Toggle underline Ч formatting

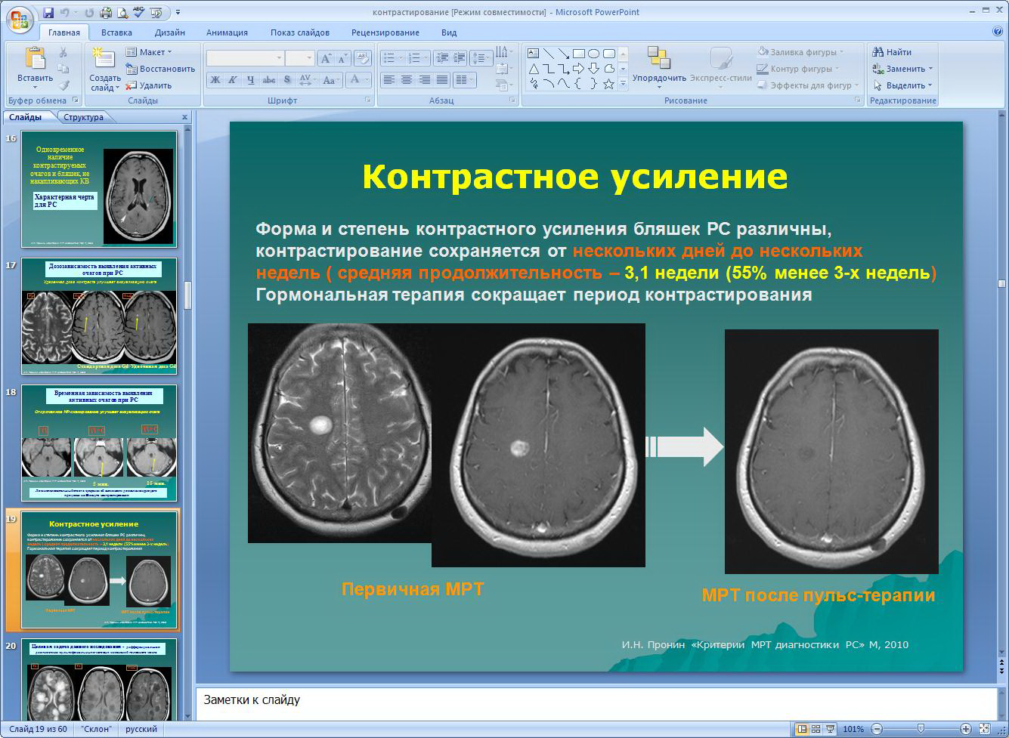(250, 79)
